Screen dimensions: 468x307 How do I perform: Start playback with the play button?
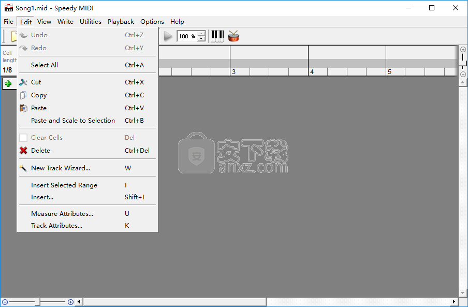click(x=168, y=36)
